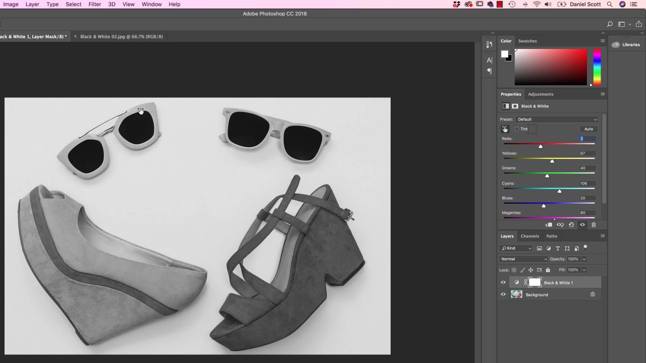This screenshot has width=646, height=363.
Task: Switch to the Channels tab
Action: coord(530,236)
